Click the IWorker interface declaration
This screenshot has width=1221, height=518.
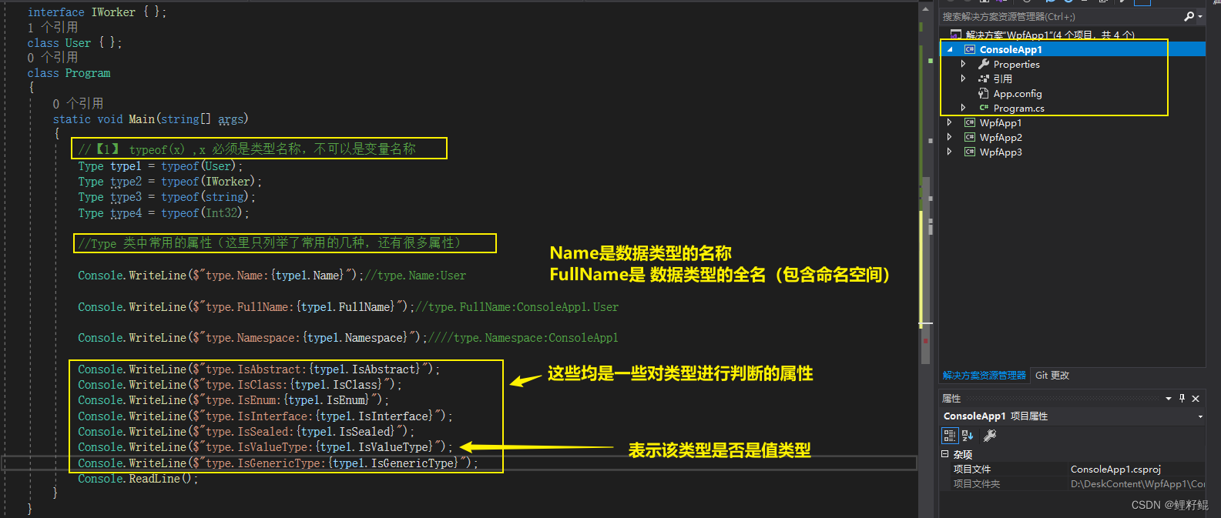click(x=97, y=12)
